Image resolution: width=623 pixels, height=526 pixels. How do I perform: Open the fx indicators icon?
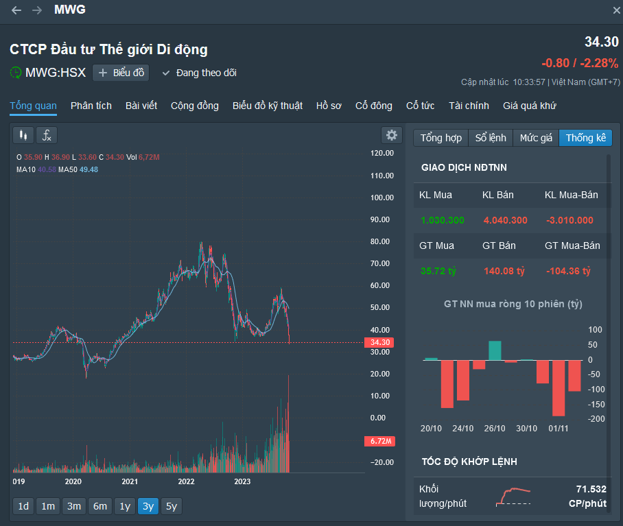click(47, 135)
